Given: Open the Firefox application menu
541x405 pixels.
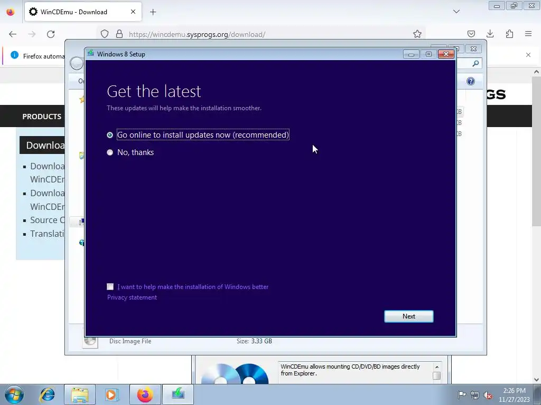Looking at the screenshot, I should (x=528, y=34).
